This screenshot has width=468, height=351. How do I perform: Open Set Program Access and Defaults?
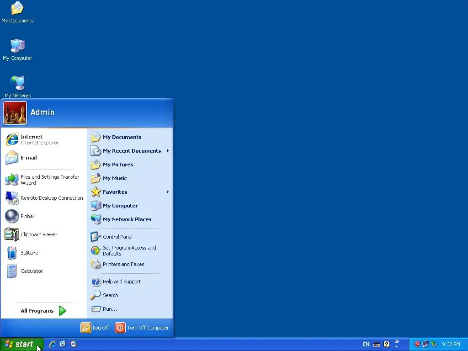130,250
